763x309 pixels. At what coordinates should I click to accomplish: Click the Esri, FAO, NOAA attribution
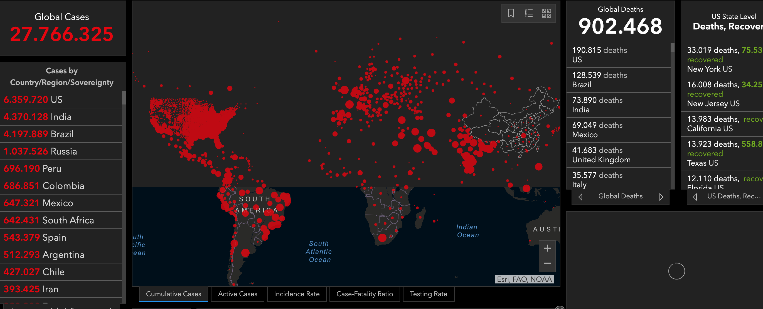524,280
